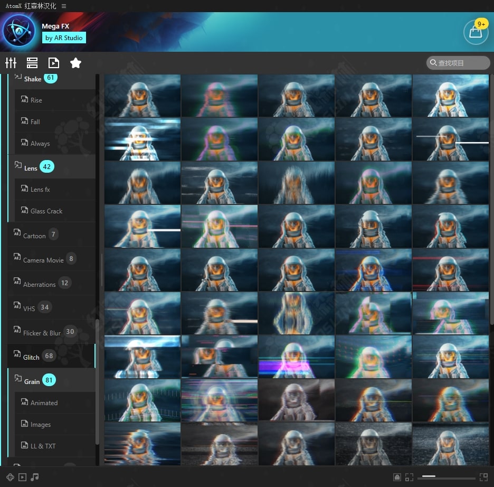The height and width of the screenshot is (487, 494).
Task: Click the 81 count badge on Grain
Action: pyautogui.click(x=49, y=380)
